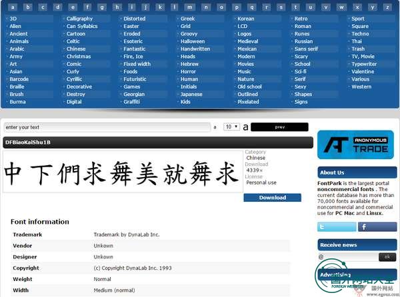Choose the large 'a' font size
400x297 pixels.
coord(245,127)
